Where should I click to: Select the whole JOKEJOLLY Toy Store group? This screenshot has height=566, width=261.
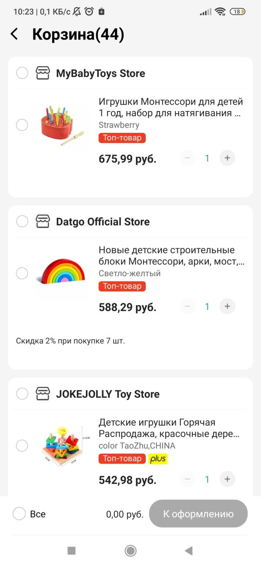(x=22, y=394)
